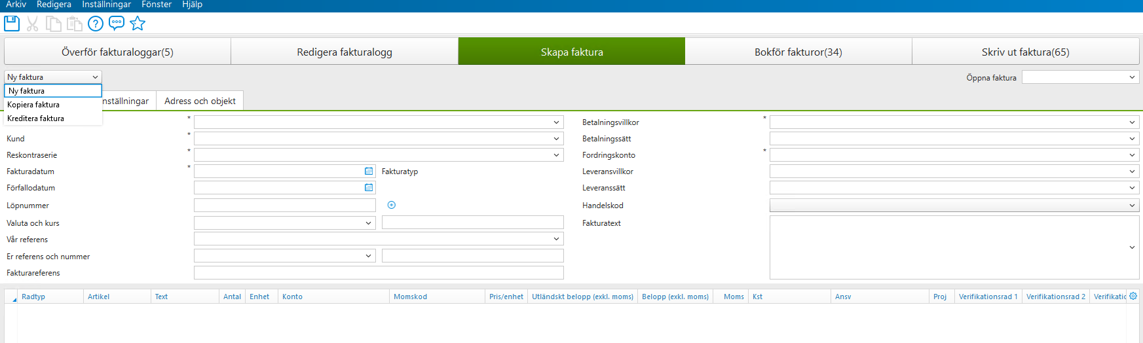
Task: Expand the Leveranssätt dropdown
Action: [1132, 187]
